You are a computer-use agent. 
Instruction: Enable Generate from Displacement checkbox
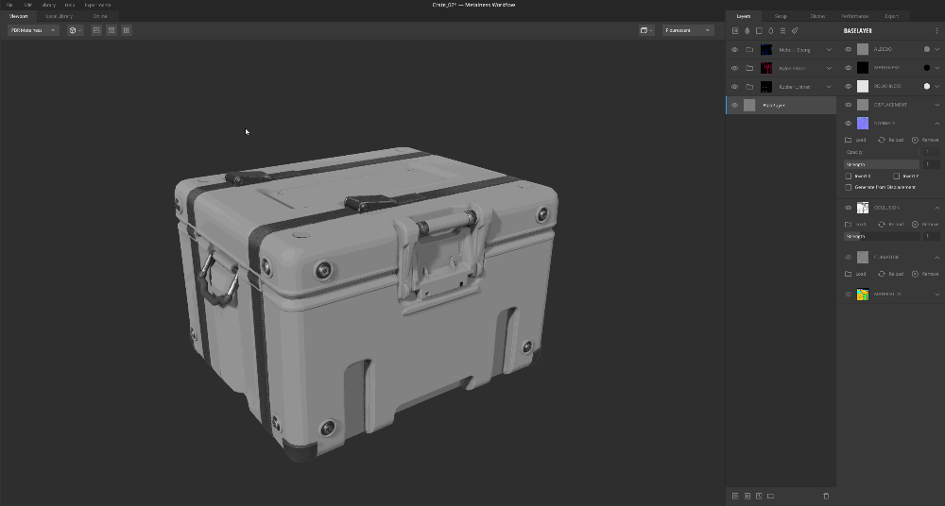click(x=848, y=187)
